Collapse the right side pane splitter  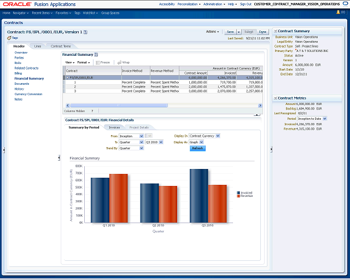[x=271, y=149]
